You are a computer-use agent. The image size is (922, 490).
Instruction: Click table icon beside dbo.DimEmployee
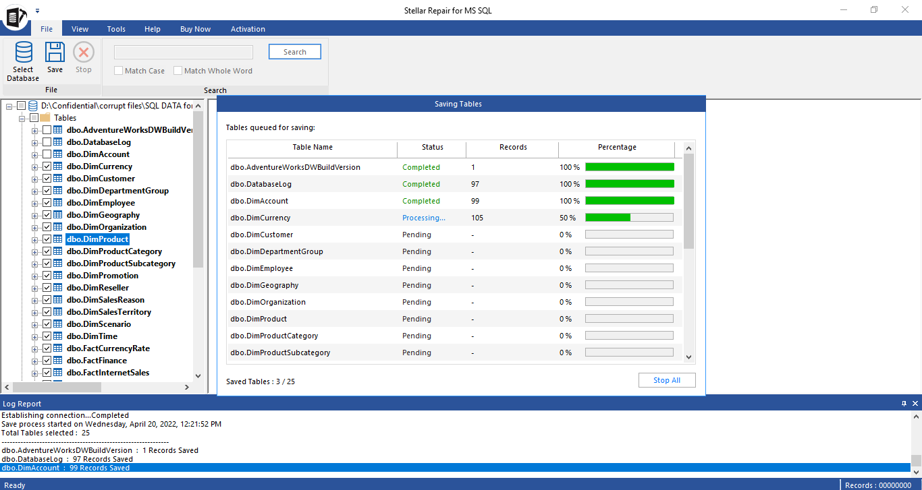click(58, 203)
